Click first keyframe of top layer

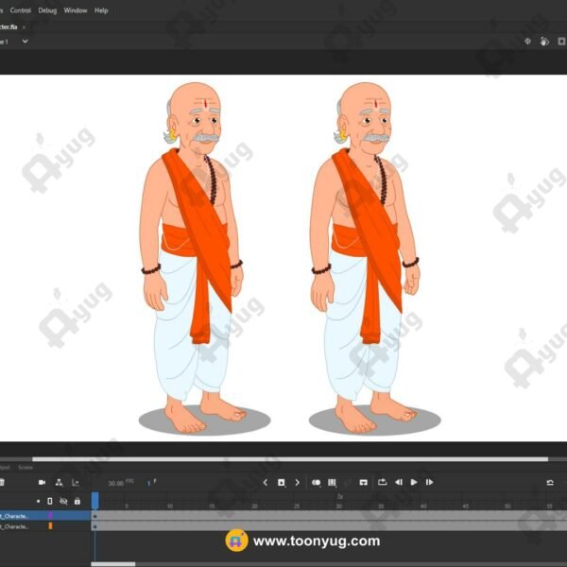(x=95, y=516)
